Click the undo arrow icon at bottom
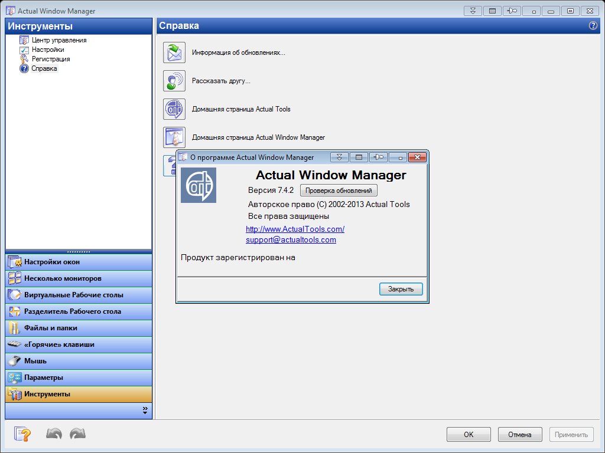This screenshot has width=605, height=453. (x=54, y=434)
